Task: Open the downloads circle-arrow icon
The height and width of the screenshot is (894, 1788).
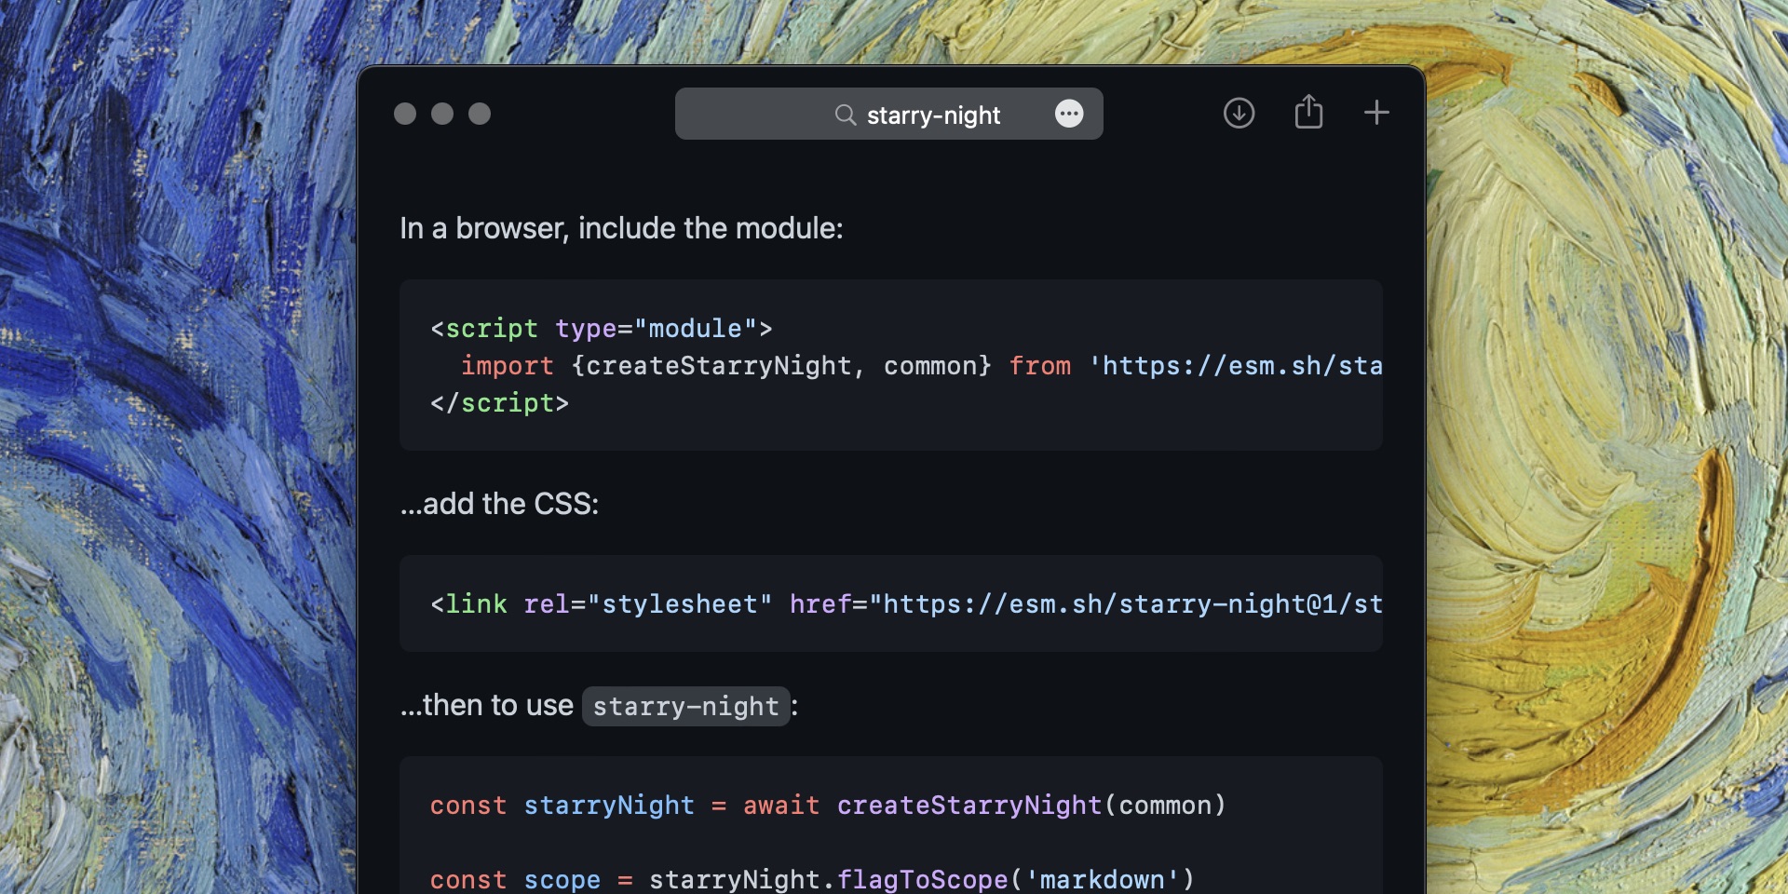Action: click(x=1239, y=114)
